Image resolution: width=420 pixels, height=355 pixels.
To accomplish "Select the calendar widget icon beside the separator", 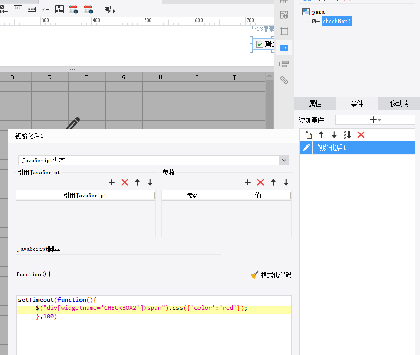I will [x=88, y=9].
